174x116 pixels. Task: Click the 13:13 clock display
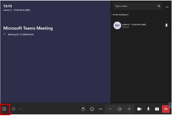pos(7,6)
